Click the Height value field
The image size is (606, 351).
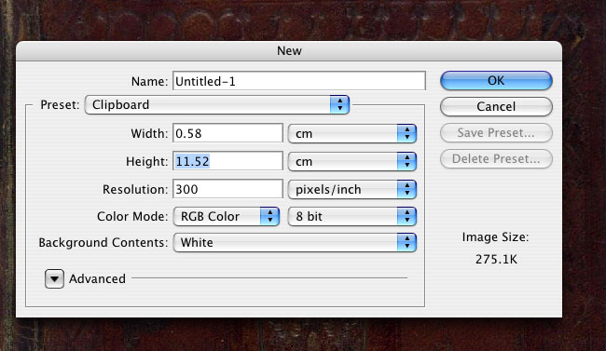click(x=227, y=161)
